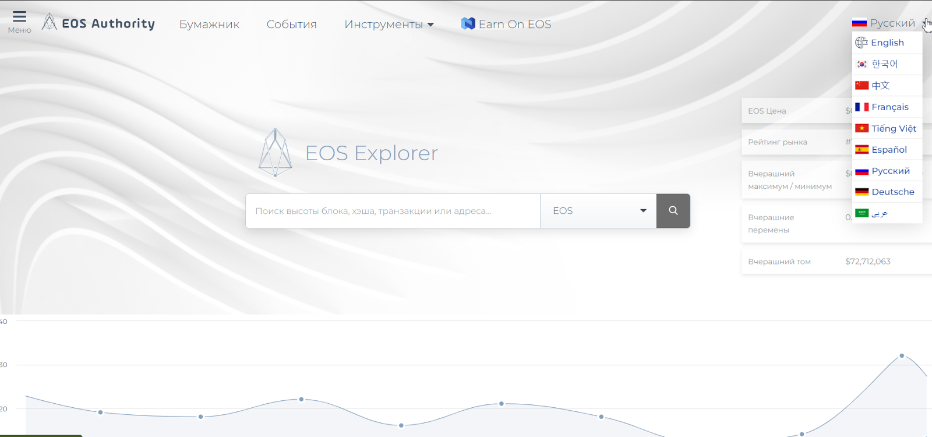Click the Earn On EOS blue icon

pyautogui.click(x=468, y=23)
